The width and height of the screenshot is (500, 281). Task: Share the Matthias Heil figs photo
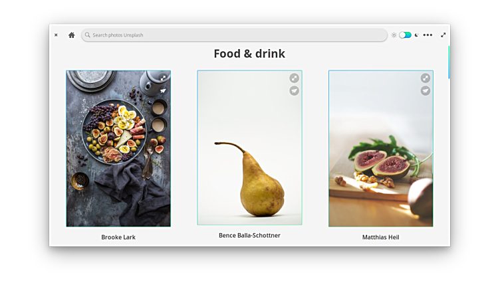click(x=426, y=91)
